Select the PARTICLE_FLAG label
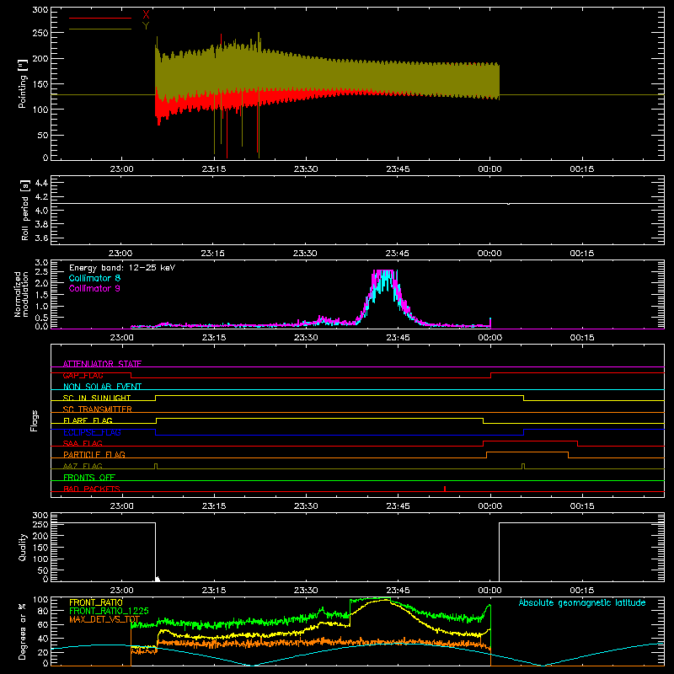674x674 pixels. pos(94,454)
